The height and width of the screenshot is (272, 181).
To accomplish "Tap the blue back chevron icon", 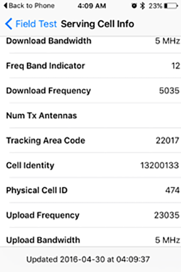I will [x=9, y=24].
